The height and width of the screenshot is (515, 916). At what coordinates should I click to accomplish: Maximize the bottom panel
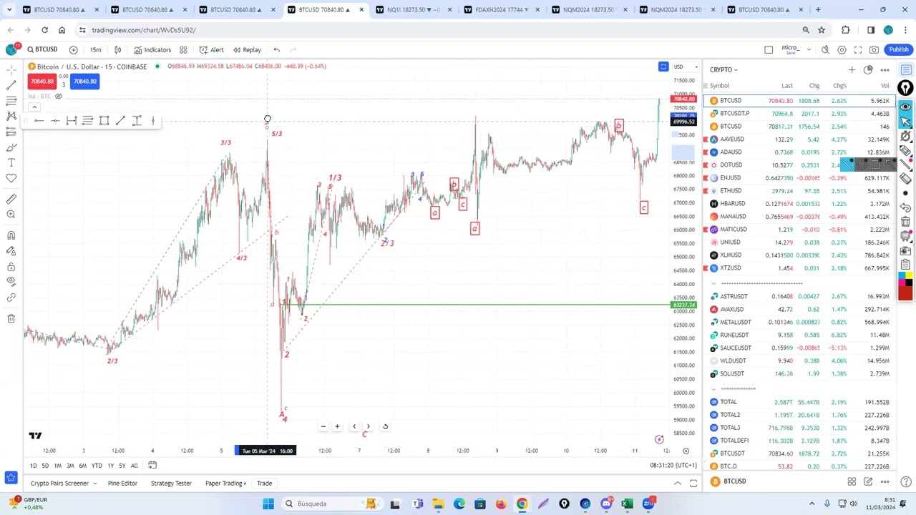click(x=693, y=484)
